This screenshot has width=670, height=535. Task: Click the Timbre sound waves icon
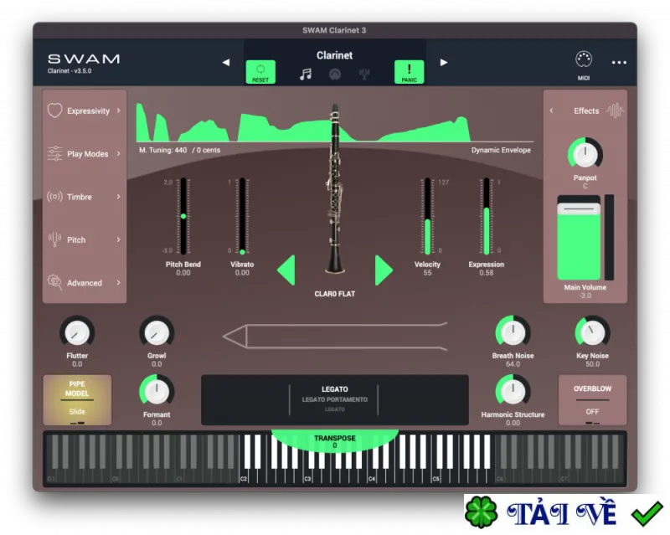pyautogui.click(x=54, y=197)
